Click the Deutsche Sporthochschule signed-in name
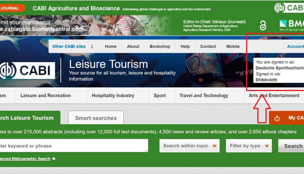304x174 pixels. click(280, 68)
